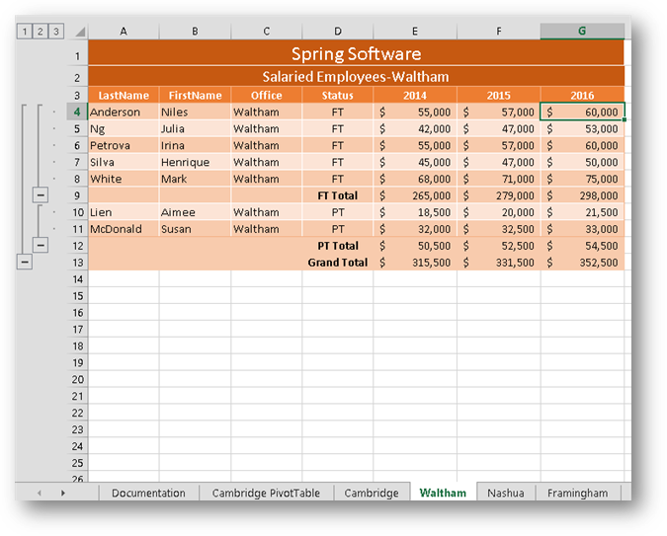This screenshot has height=536, width=667.
Task: Show outline level 1
Action: point(25,31)
